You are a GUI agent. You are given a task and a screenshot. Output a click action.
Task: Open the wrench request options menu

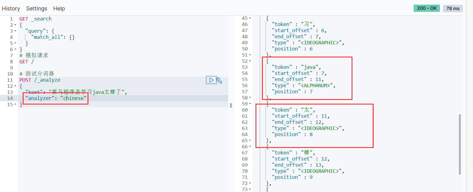click(x=219, y=80)
